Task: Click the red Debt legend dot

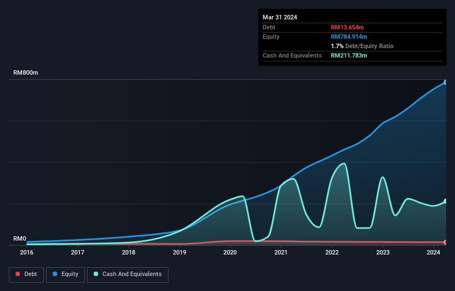Action: click(18, 274)
